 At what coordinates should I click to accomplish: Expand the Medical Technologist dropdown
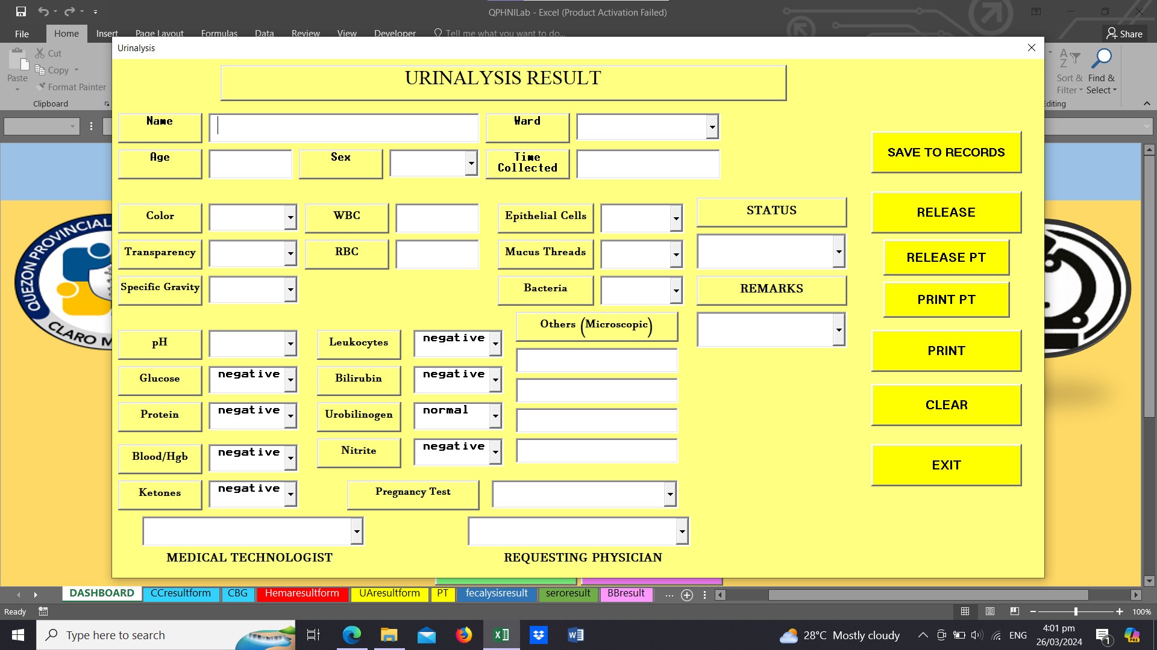pos(357,531)
